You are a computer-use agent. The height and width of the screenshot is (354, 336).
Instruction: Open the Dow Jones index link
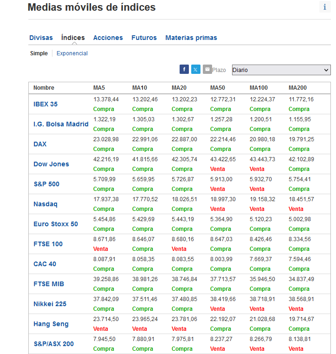51,164
